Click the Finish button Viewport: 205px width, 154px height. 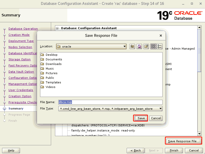coord(174,150)
